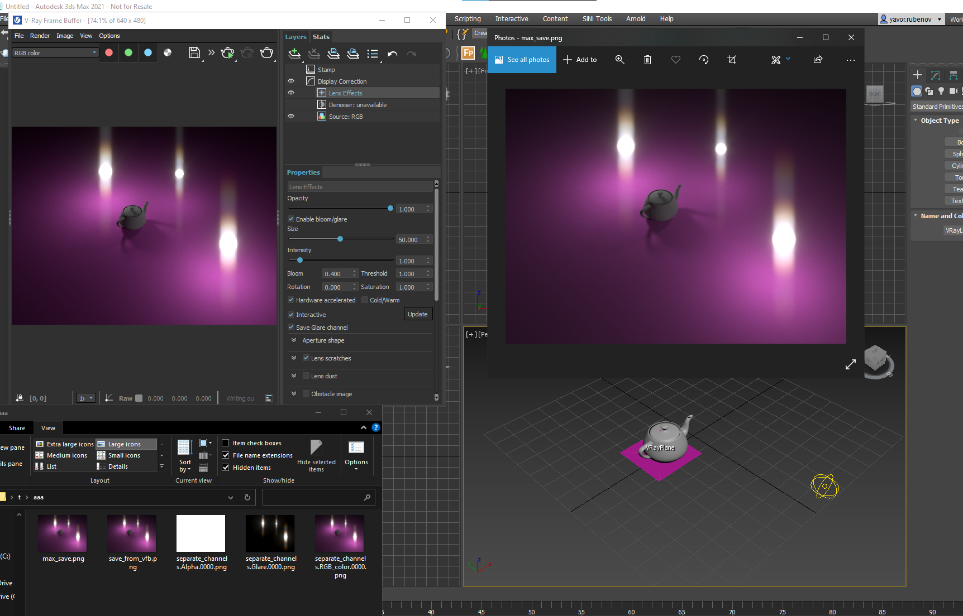
Task: Open the View tab in File Explorer
Action: pyautogui.click(x=49, y=428)
